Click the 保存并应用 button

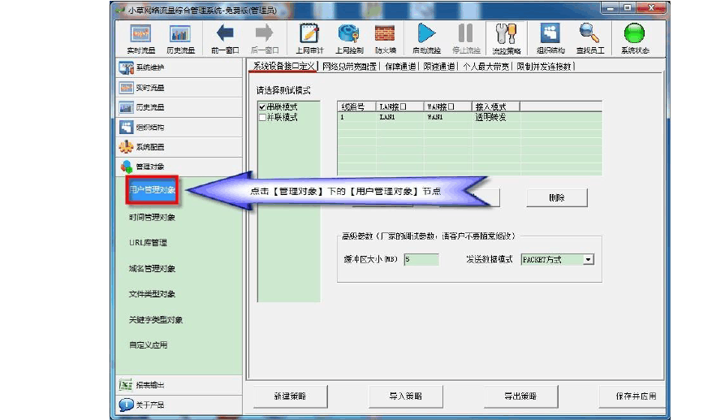pos(636,396)
